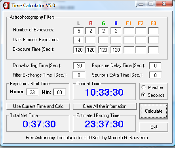Click the plugin credit text by Marcelo G. Saavedra
Screen dimensions: 175x148
tap(87, 138)
